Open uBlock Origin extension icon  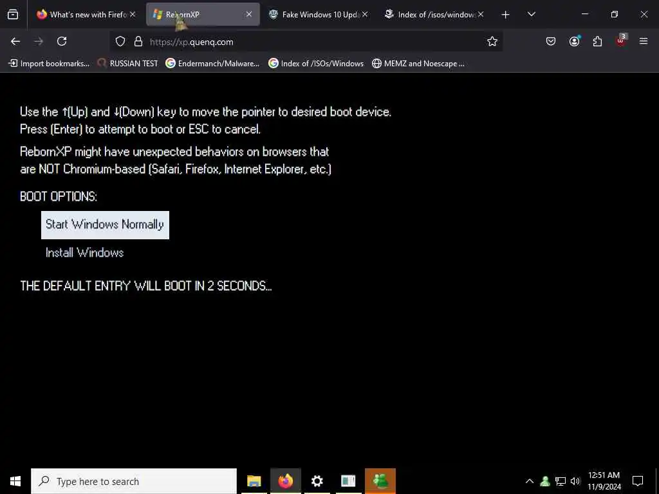[621, 41]
